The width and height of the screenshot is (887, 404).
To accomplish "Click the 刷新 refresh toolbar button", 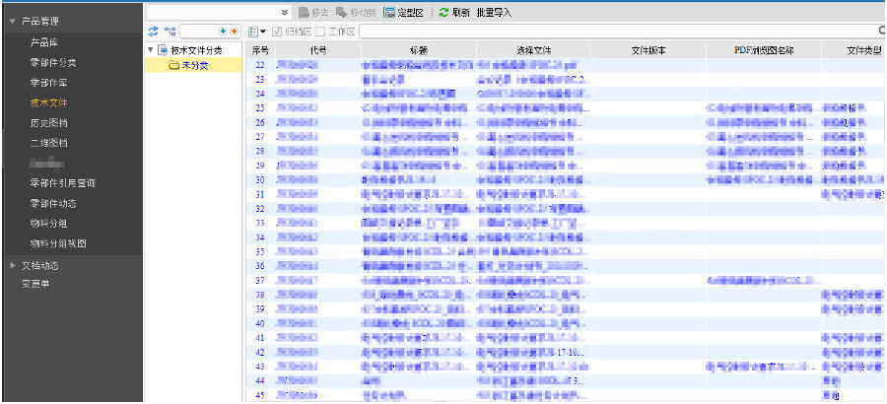I will [x=453, y=13].
